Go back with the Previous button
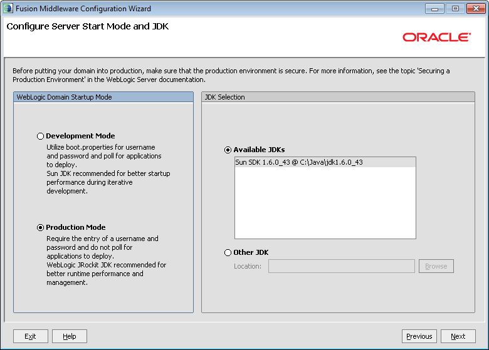Screen dimensions: 489x350 click(x=419, y=336)
